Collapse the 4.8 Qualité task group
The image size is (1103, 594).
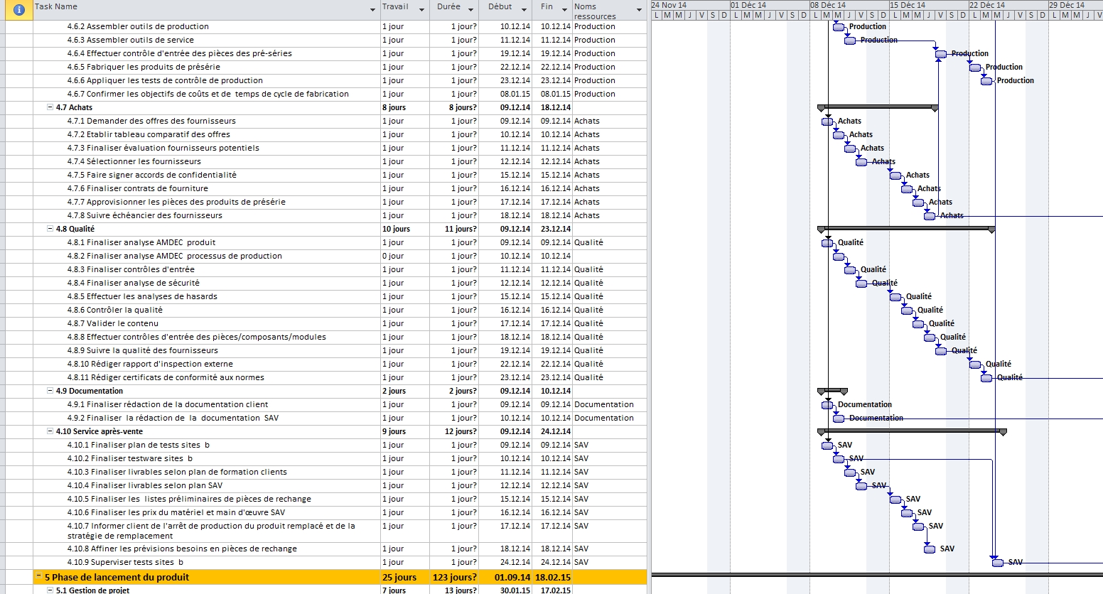tap(50, 229)
